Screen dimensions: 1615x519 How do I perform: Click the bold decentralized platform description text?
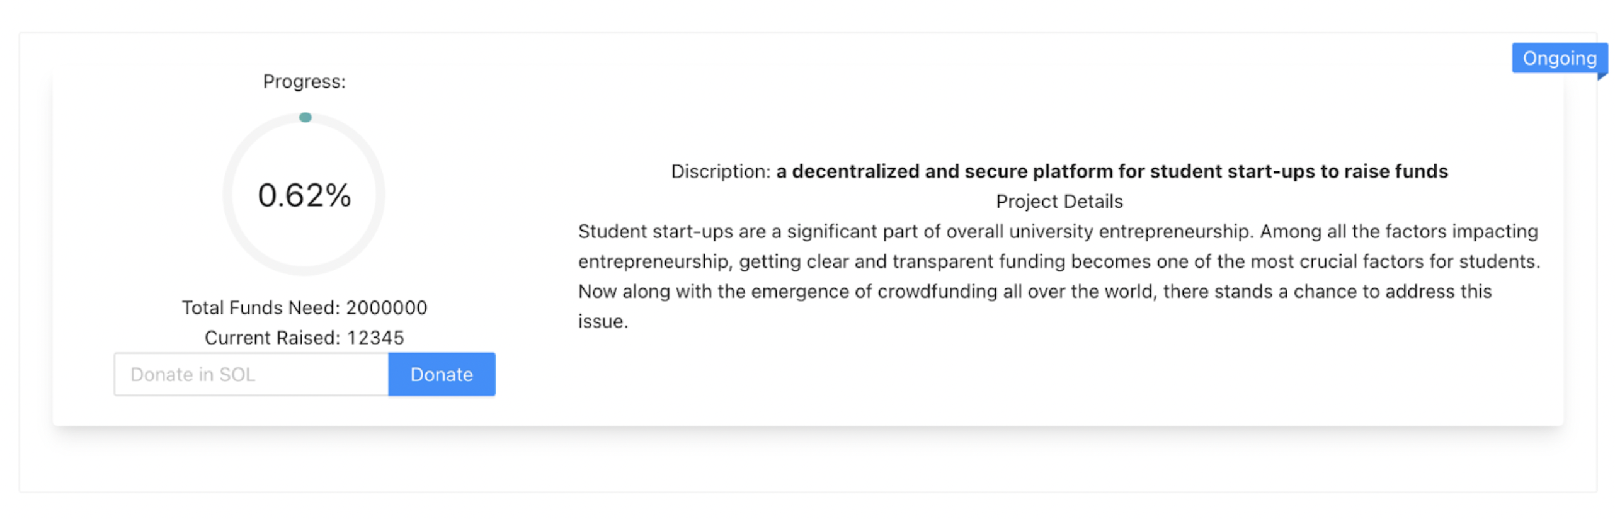pos(1112,171)
